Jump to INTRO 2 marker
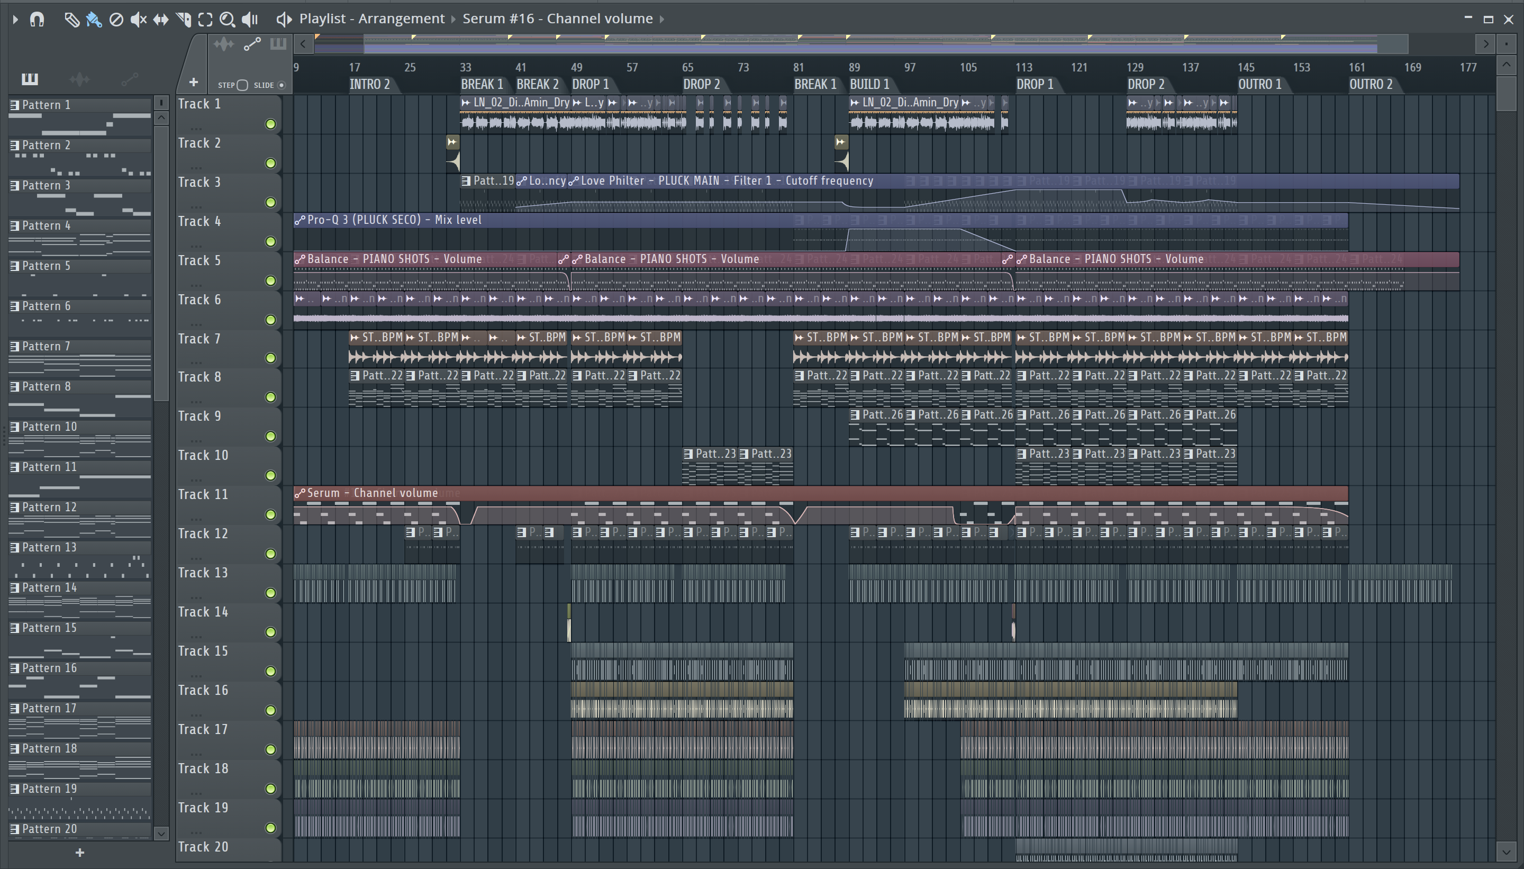Screen dimensions: 1524x869 pos(369,84)
